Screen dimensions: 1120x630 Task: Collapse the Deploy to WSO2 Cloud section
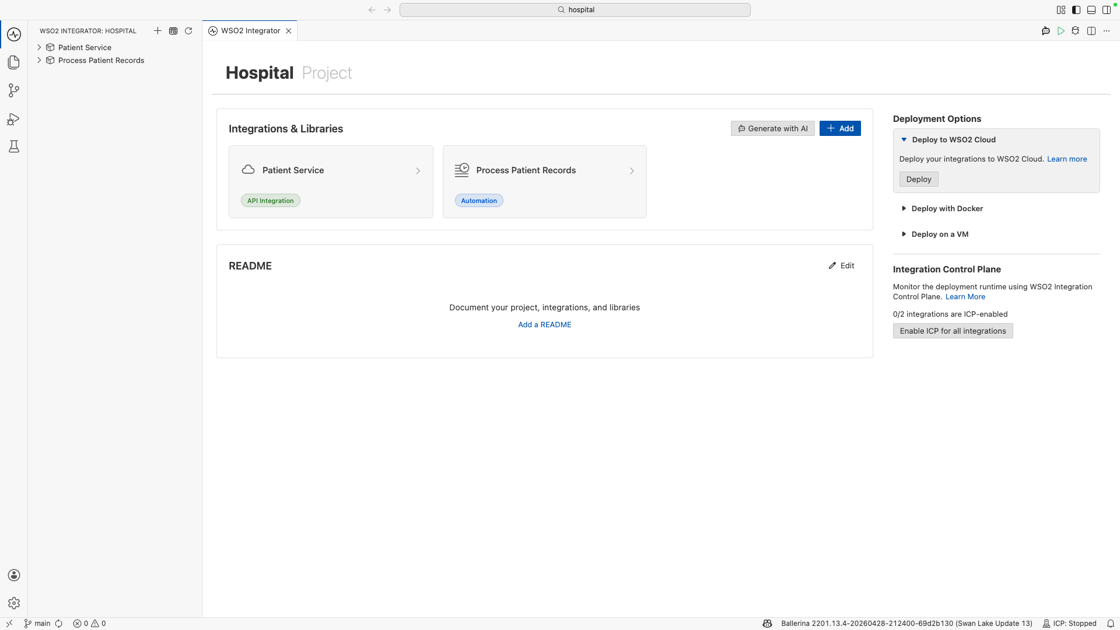904,139
